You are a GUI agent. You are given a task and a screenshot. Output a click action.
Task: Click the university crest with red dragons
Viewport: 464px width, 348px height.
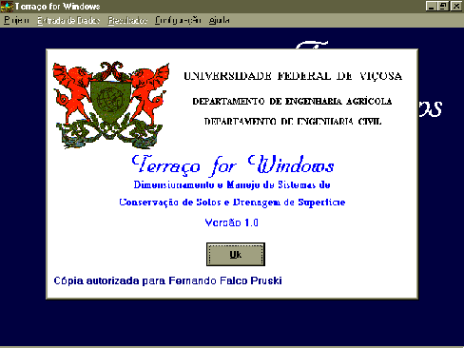point(111,106)
